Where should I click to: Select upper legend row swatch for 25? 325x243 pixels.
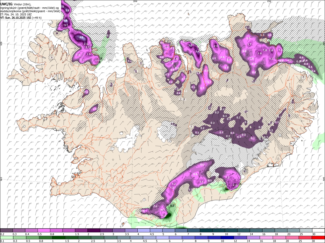tap(306, 230)
